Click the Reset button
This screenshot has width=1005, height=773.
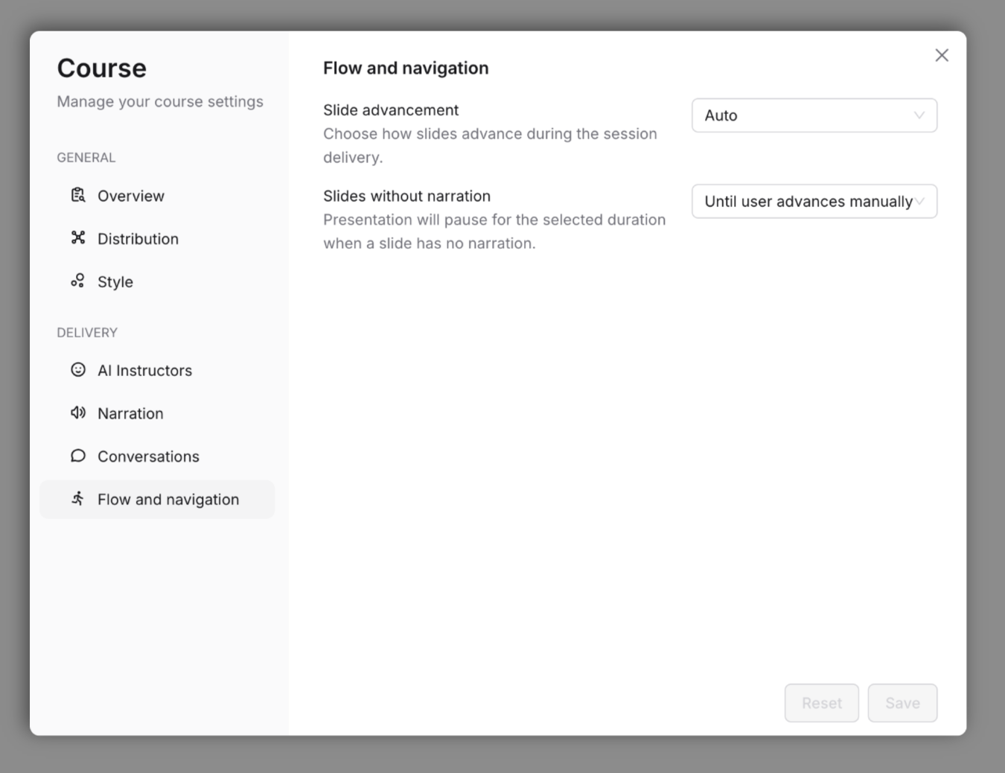click(x=821, y=702)
